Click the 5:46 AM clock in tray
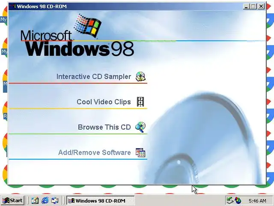Screen dimensions: 274x206 pos(257,201)
